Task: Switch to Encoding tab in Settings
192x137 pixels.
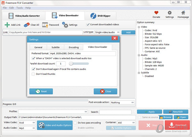Action: pyautogui.click(x=74, y=47)
